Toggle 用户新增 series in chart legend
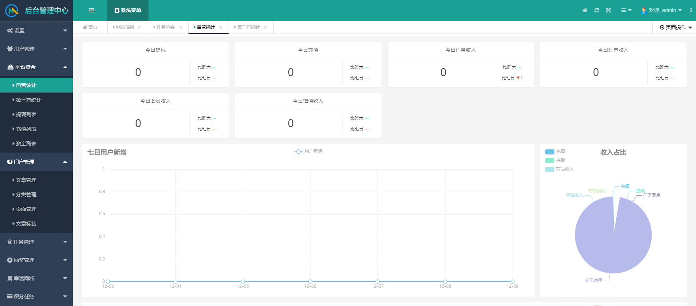Image resolution: width=696 pixels, height=306 pixels. 308,151
